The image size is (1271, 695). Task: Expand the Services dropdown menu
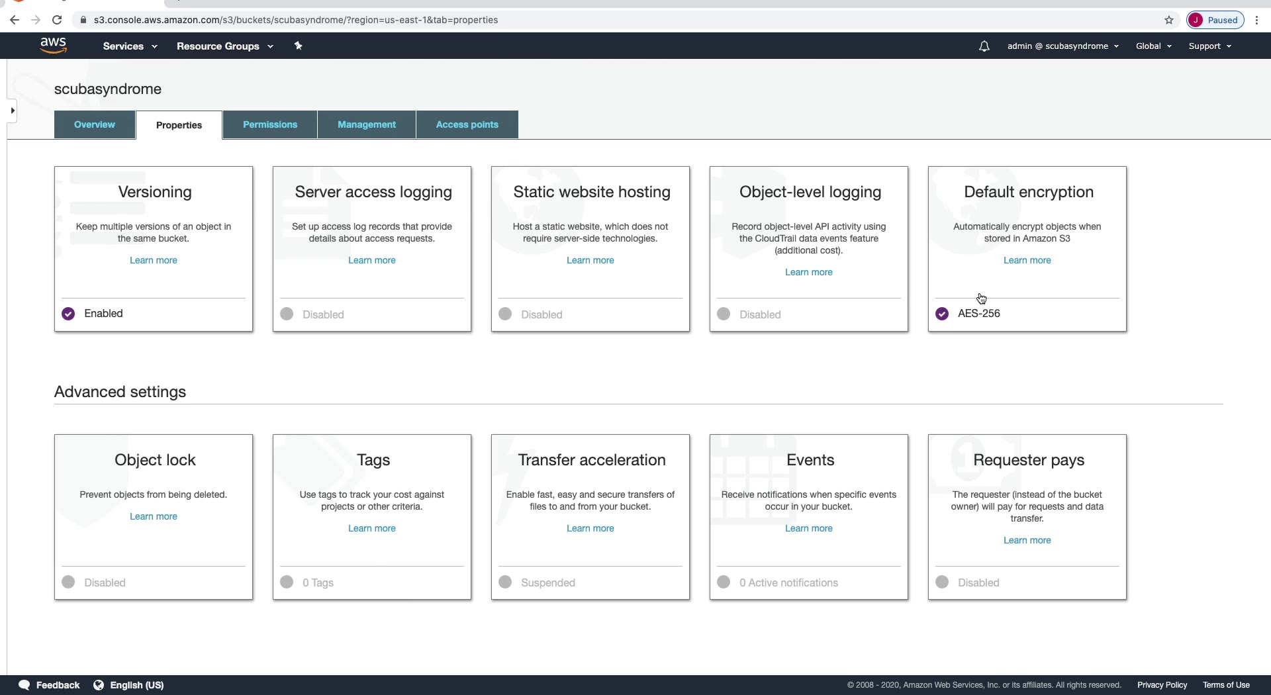pyautogui.click(x=130, y=46)
